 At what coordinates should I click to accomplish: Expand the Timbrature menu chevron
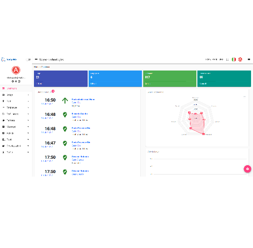tap(28, 107)
